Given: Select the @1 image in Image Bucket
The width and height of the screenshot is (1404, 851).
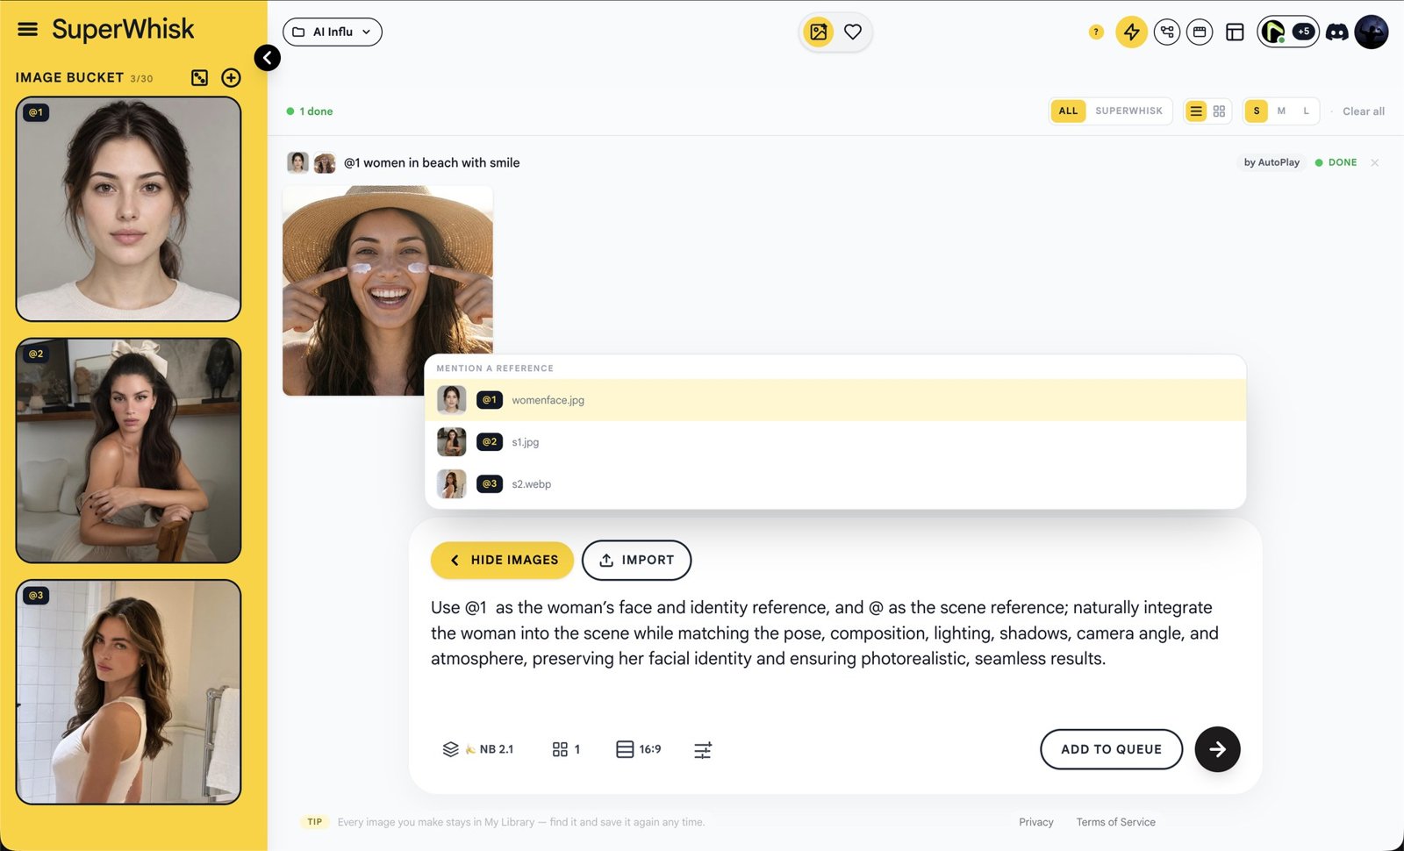Looking at the screenshot, I should (128, 209).
